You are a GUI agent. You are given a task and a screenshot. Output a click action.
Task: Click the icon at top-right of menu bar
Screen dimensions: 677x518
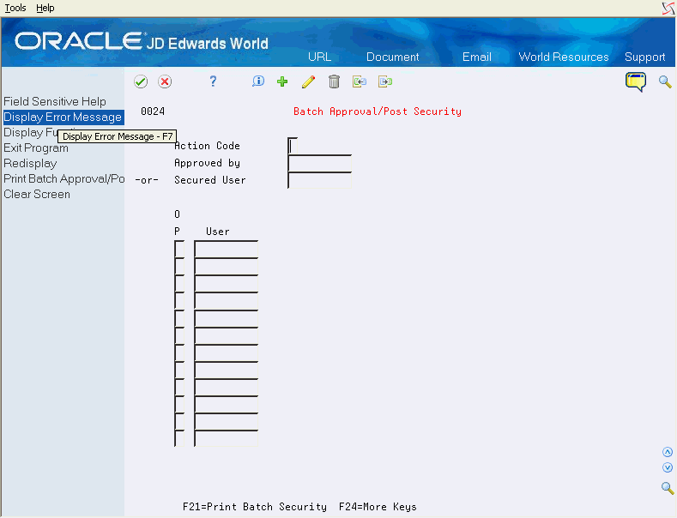coord(668,9)
